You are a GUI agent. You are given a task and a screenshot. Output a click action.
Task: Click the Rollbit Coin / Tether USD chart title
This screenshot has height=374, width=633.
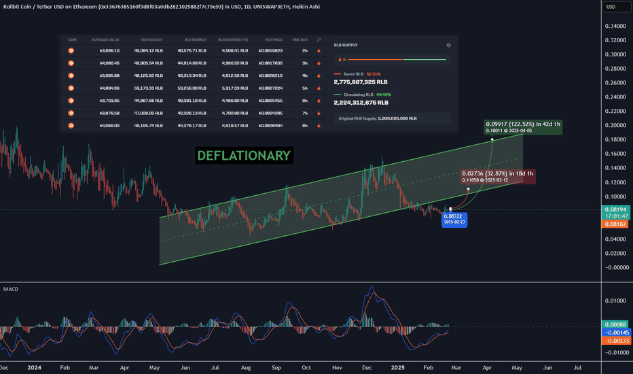pyautogui.click(x=162, y=7)
